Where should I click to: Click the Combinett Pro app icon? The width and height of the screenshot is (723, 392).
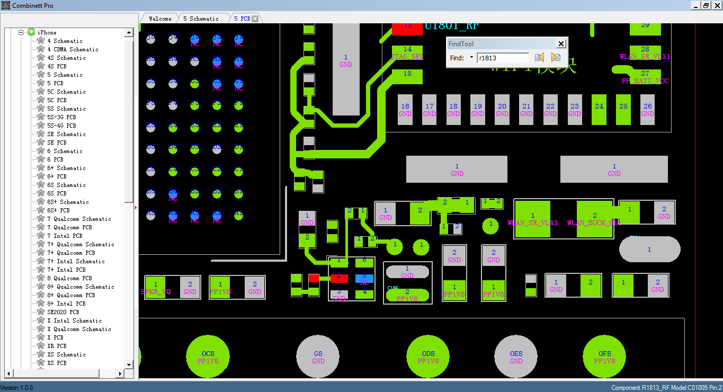click(6, 5)
